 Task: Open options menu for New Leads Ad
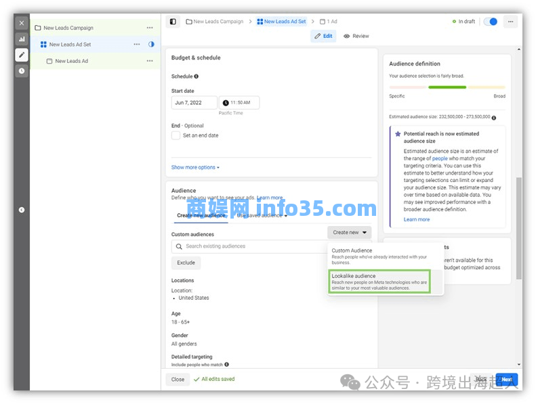[x=150, y=61]
